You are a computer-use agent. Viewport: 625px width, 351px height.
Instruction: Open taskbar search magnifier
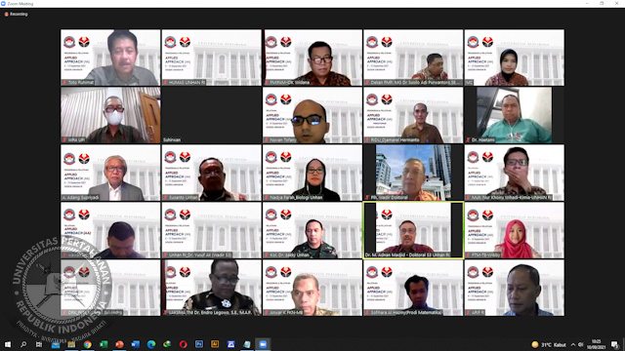23,344
